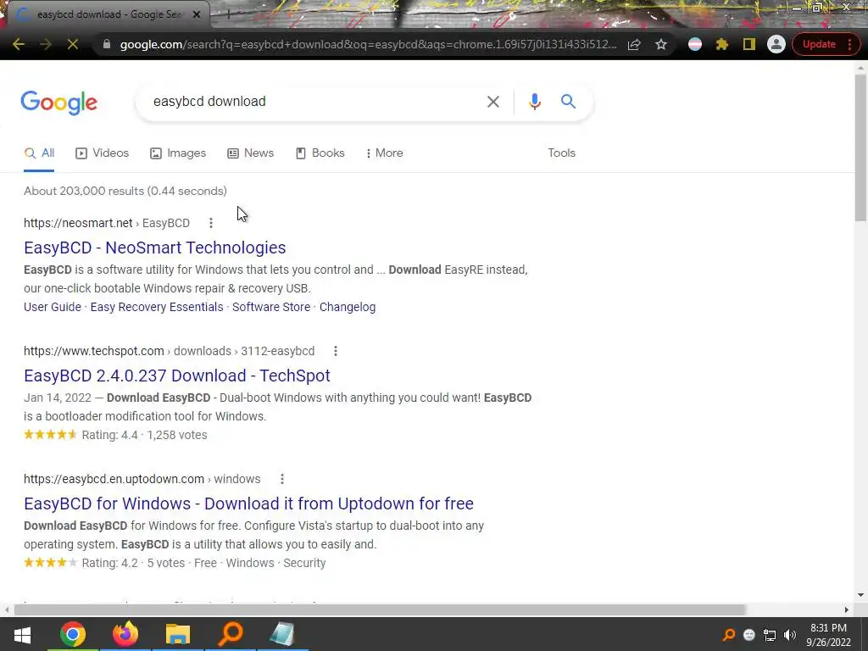Screen dimensions: 868x651
Task: Click the scroll right arrow
Action: (x=847, y=609)
